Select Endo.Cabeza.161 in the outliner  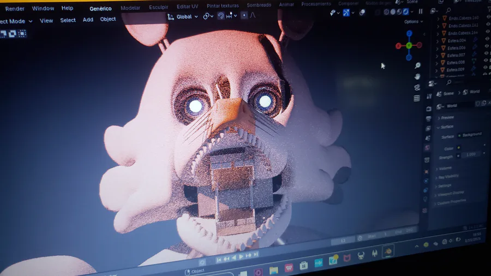coord(463,26)
